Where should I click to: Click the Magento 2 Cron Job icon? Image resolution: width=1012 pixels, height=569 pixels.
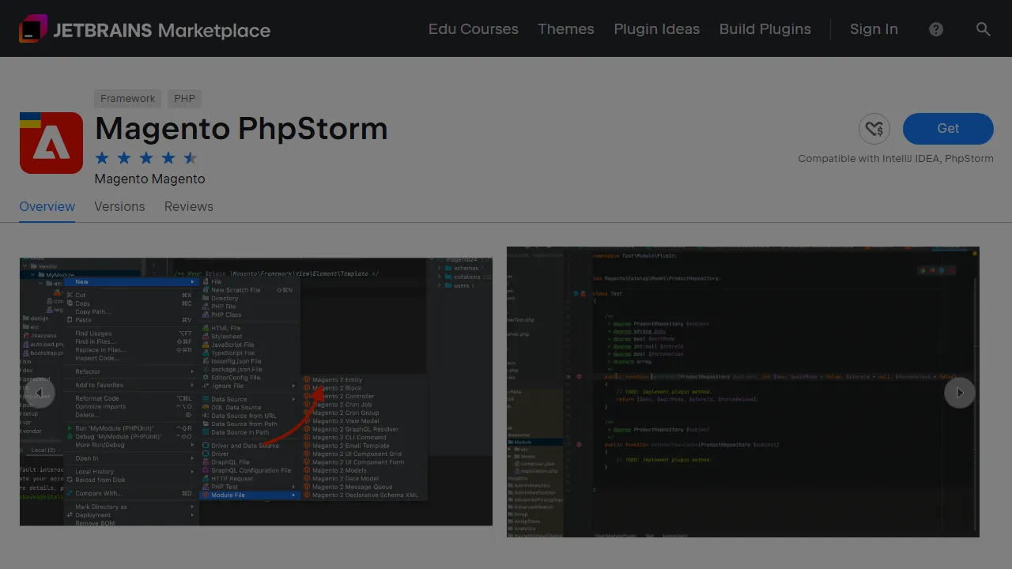307,405
